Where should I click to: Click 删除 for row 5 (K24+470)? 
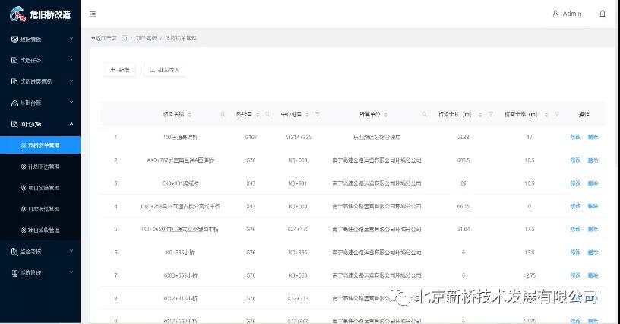point(593,229)
